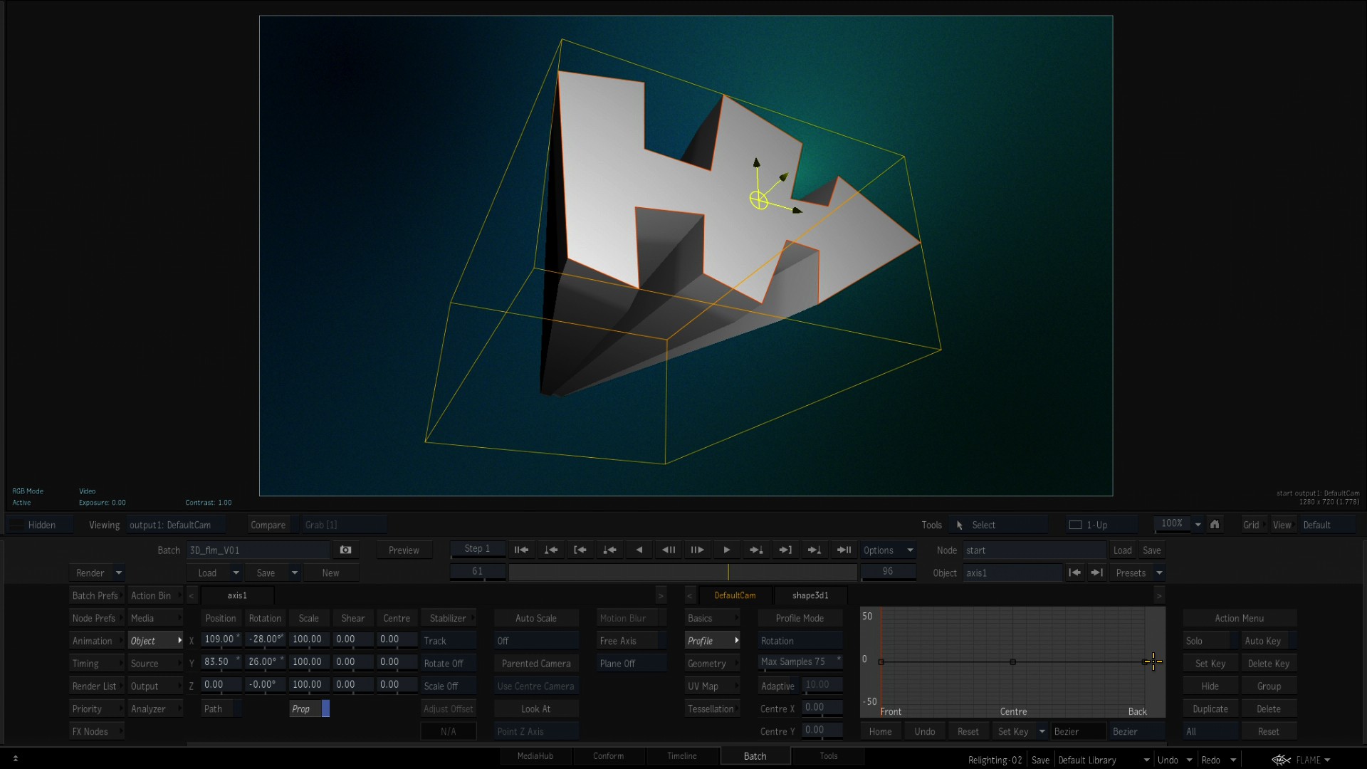Step one frame backward
The height and width of the screenshot is (769, 1367).
[x=668, y=550]
